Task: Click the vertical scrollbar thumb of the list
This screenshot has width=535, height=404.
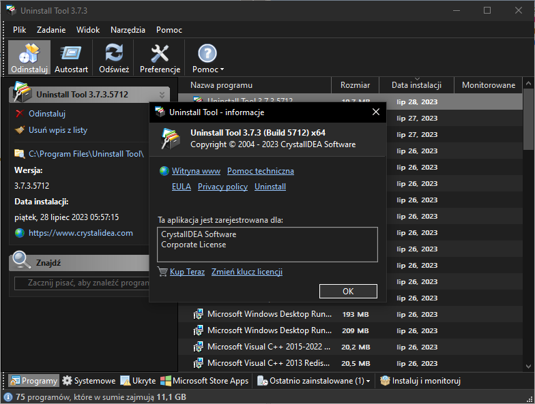Action: pyautogui.click(x=528, y=119)
